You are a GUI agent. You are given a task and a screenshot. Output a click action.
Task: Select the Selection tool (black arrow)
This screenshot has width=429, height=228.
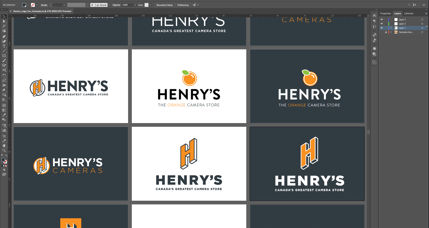pos(4,17)
